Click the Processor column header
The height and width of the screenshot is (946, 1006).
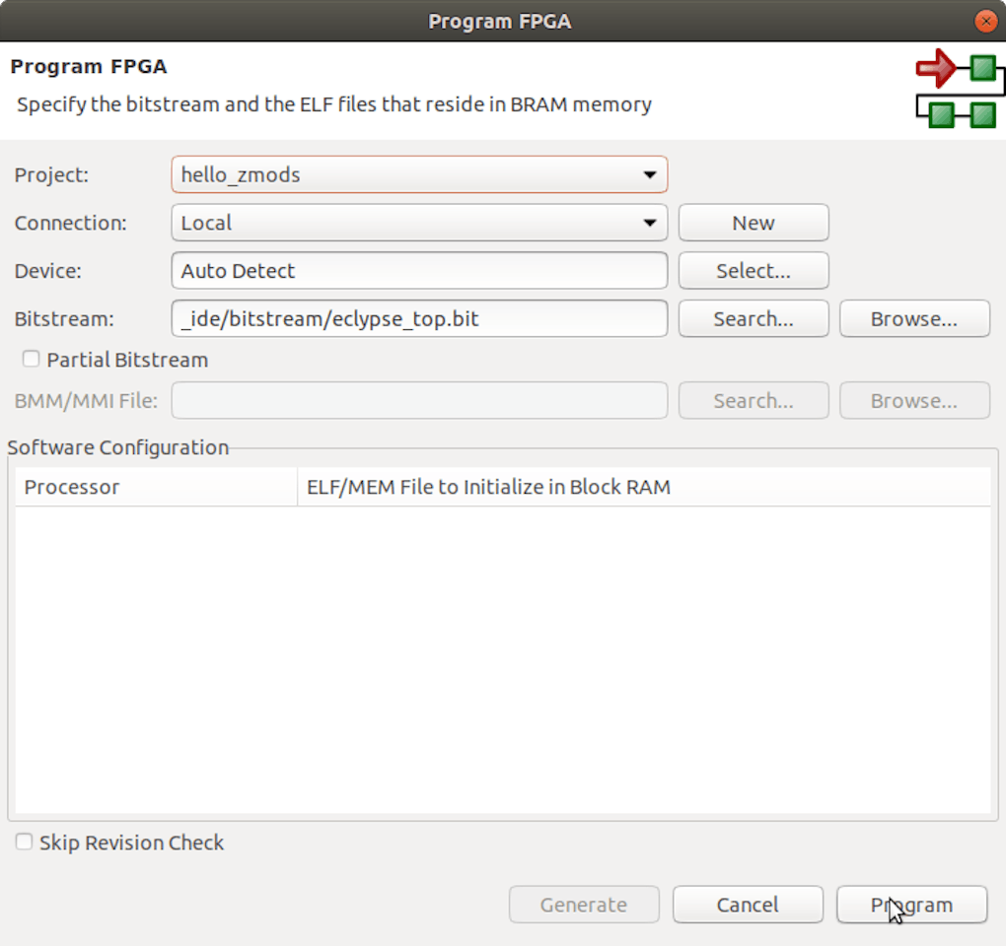[156, 487]
